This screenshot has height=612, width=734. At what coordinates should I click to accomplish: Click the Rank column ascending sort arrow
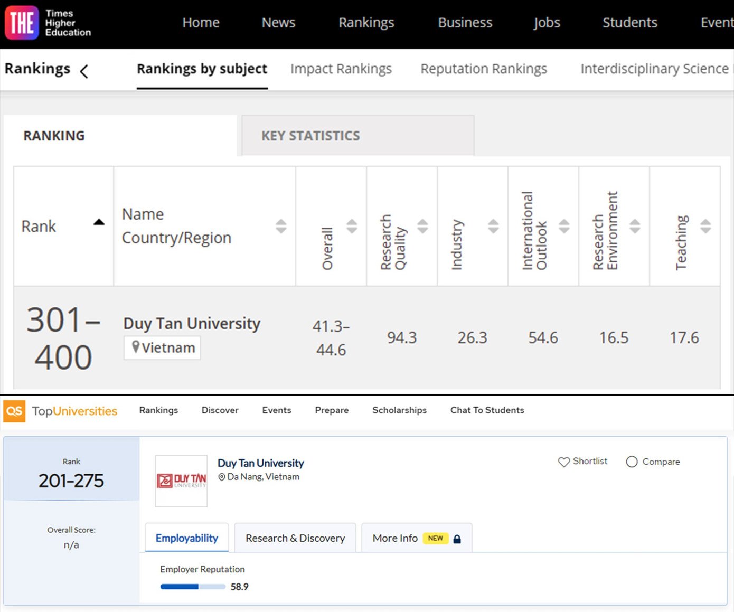pos(99,222)
